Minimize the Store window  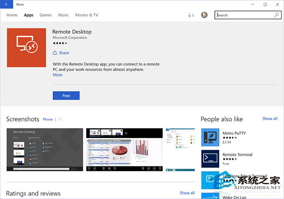tap(253, 4)
